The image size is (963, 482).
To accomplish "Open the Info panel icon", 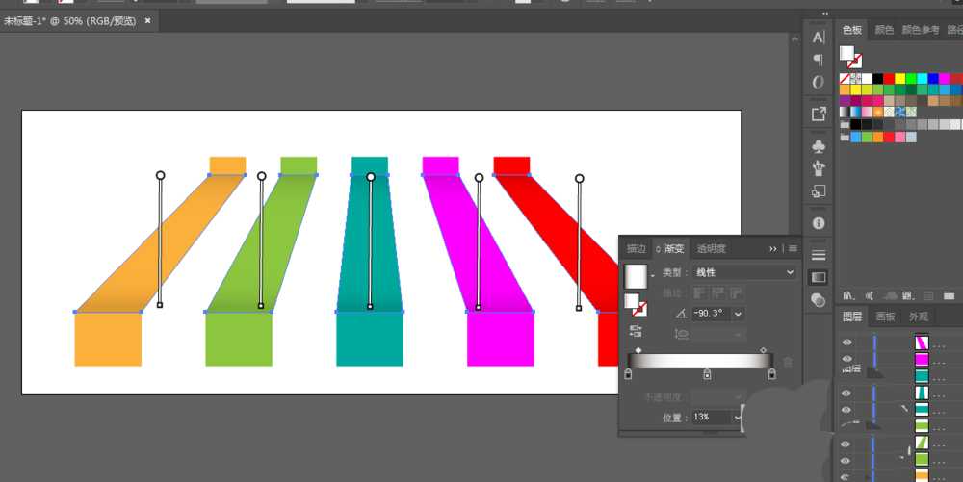I will (x=819, y=222).
